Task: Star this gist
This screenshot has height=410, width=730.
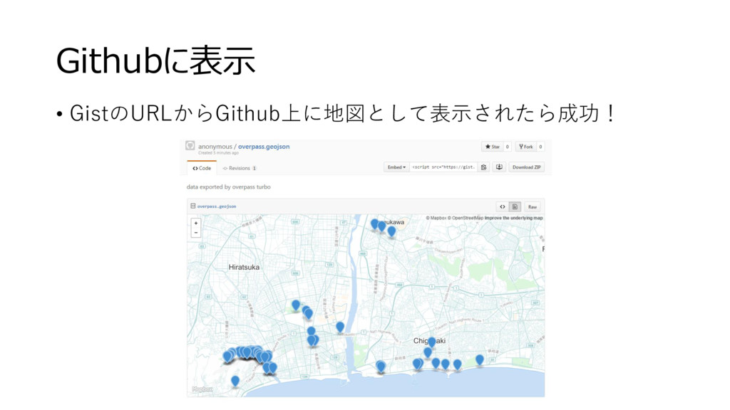Action: (x=493, y=147)
